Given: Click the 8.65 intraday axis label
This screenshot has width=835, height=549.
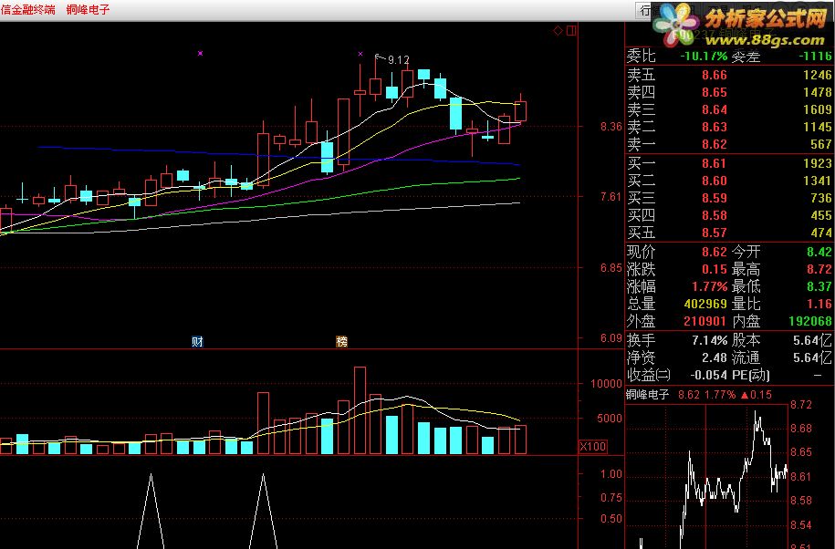Looking at the screenshot, I should click(x=801, y=452).
